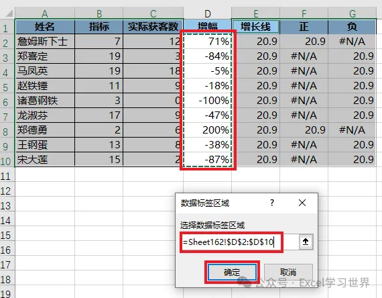
Task: Click the -84% cell
Action: tap(207, 56)
